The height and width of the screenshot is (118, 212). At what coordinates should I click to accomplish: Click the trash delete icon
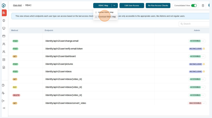point(203,5)
